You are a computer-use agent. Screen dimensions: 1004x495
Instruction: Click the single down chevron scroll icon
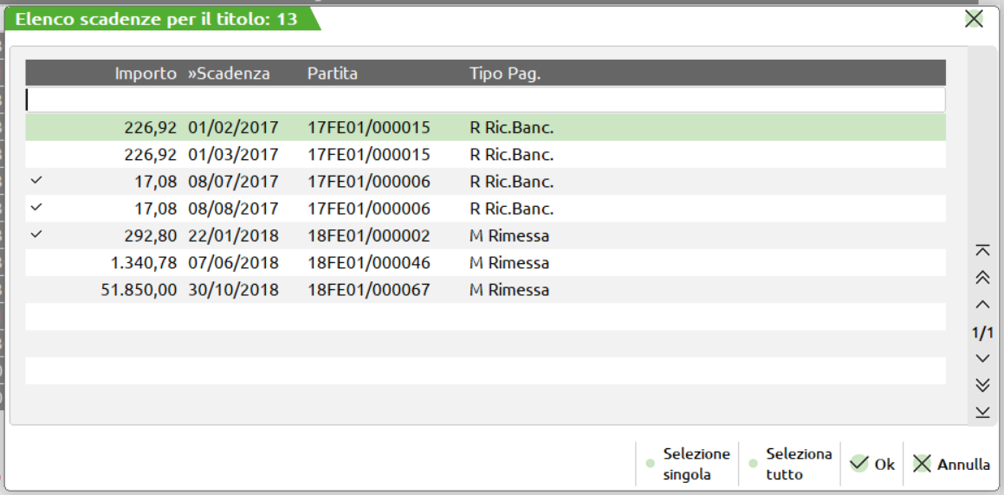(982, 358)
